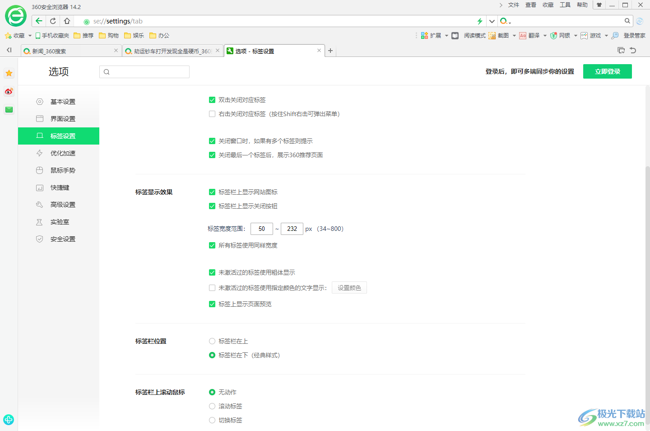Open 登录管家 login manager
Viewport: 650px width, 431px height.
628,35
